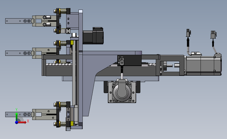Click the blue Z axis ball of triad
This screenshot has width=227, height=139.
(16, 122)
